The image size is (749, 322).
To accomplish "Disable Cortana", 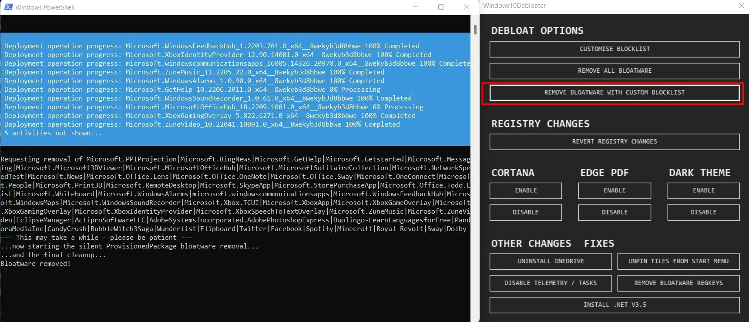I will point(526,212).
